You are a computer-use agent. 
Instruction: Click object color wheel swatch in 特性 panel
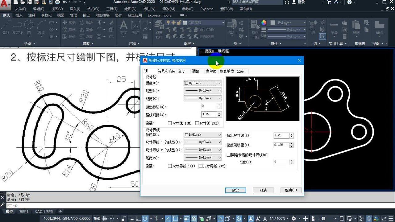coord(264,23)
